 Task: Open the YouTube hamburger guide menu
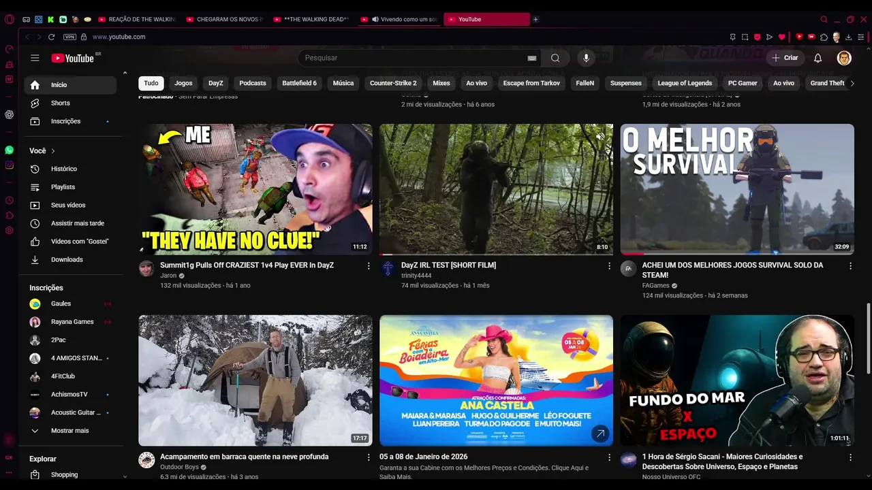pyautogui.click(x=35, y=58)
